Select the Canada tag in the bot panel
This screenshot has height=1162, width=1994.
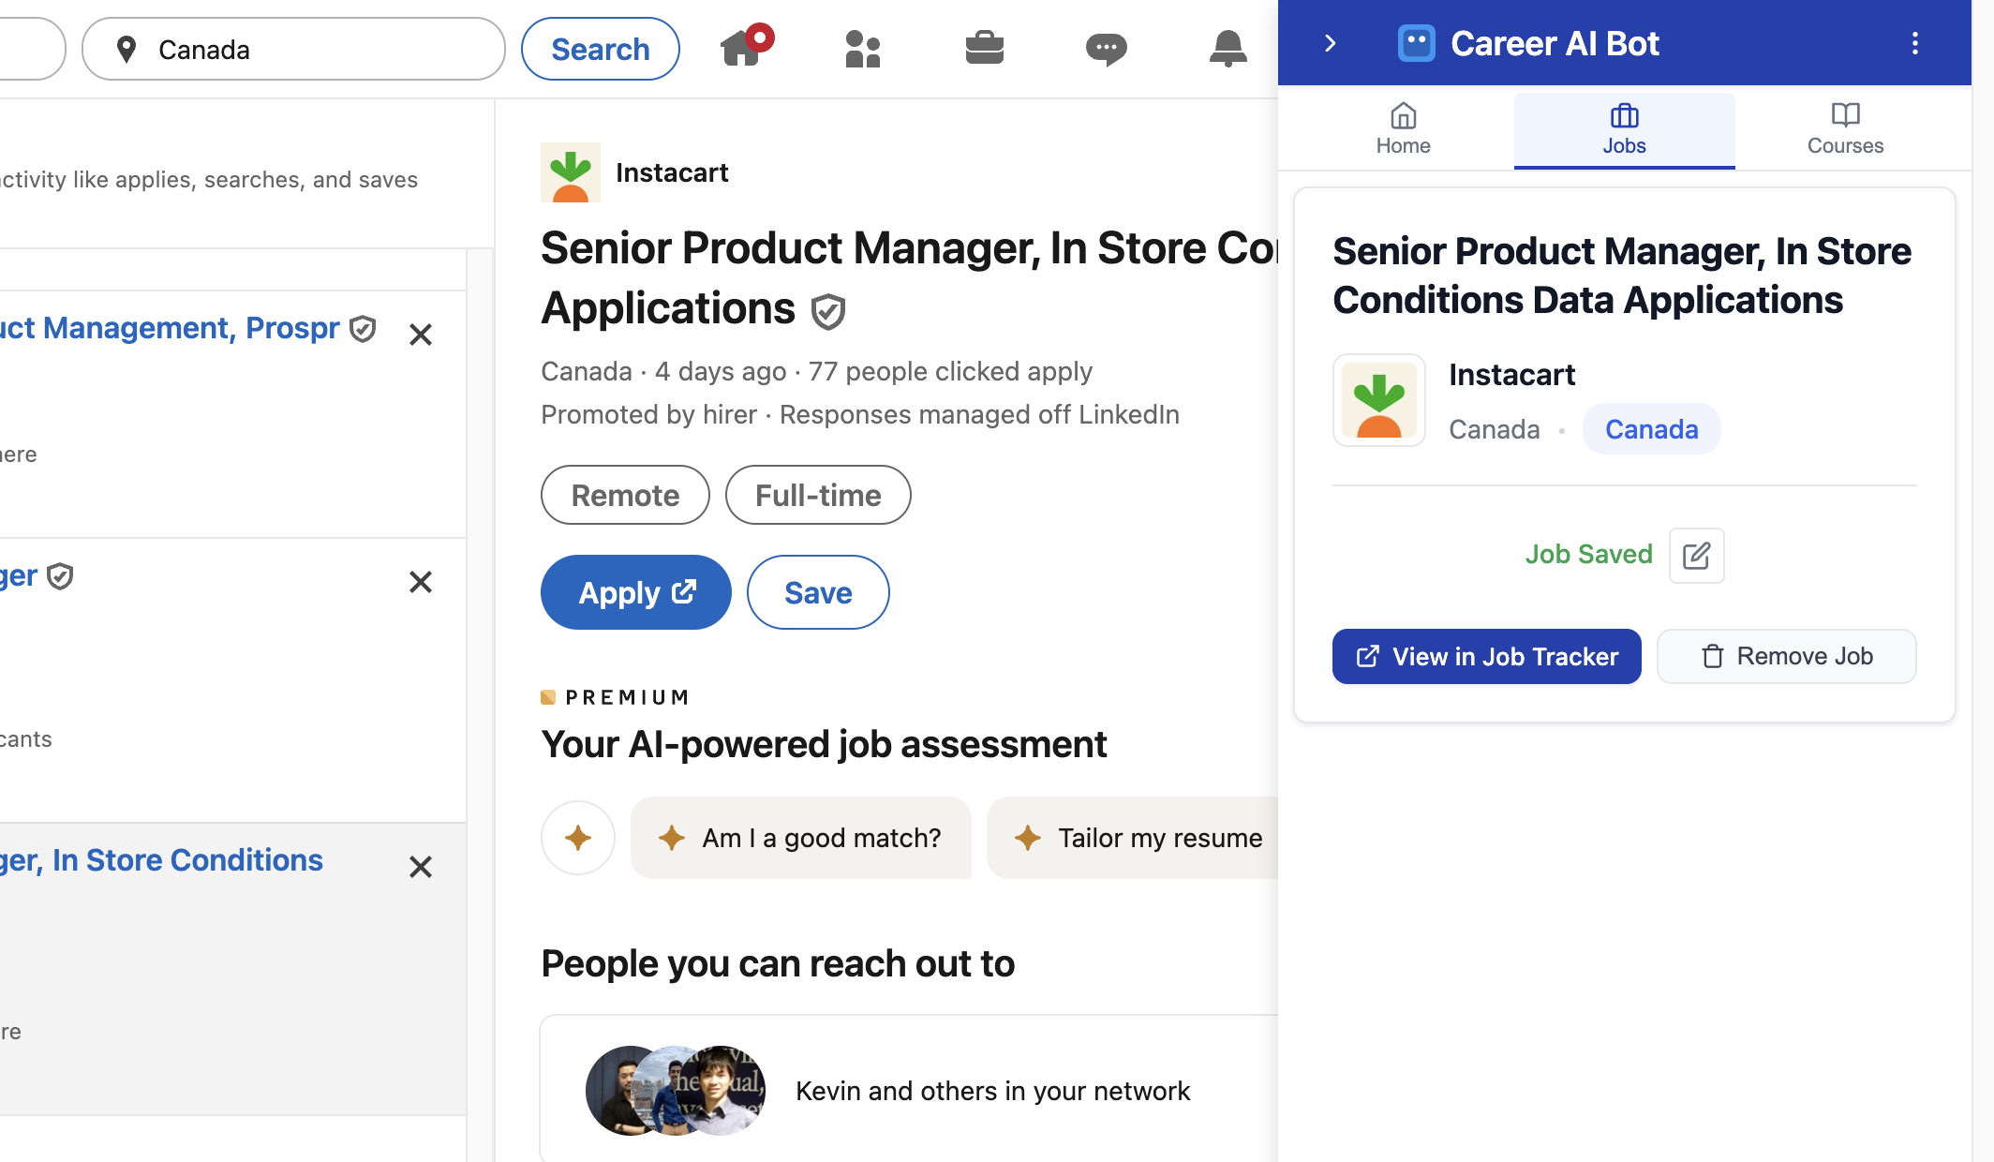(x=1651, y=428)
